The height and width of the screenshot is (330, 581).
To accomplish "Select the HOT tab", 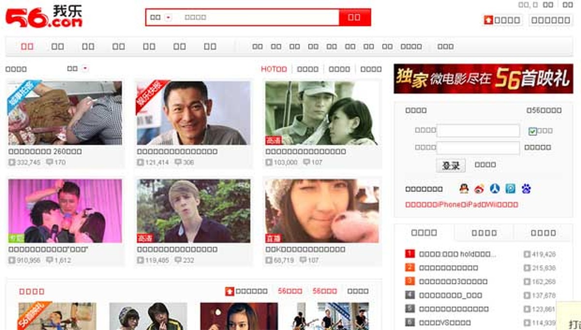I will [x=274, y=69].
